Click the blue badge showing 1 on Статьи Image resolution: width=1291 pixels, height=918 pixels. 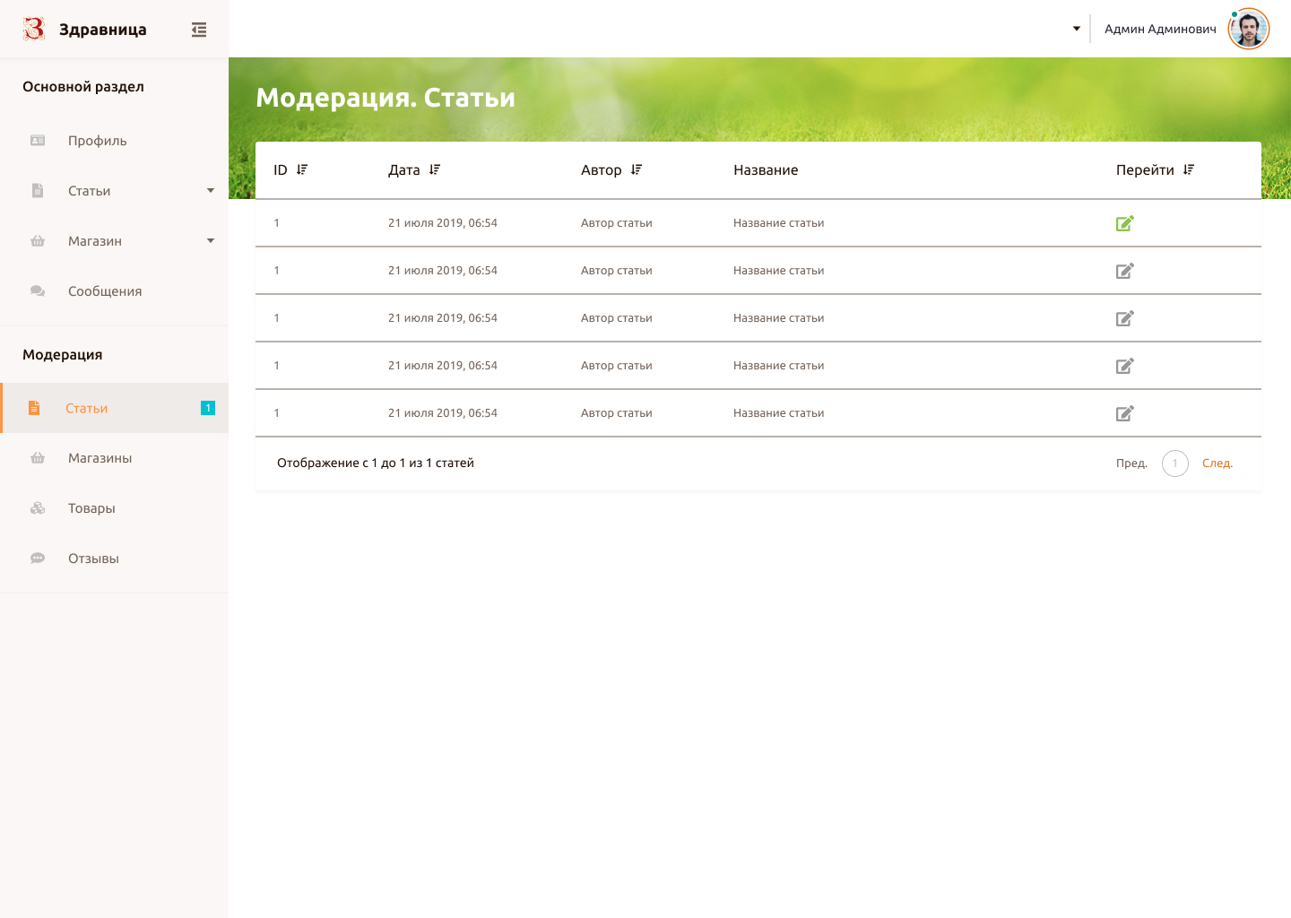pos(208,408)
